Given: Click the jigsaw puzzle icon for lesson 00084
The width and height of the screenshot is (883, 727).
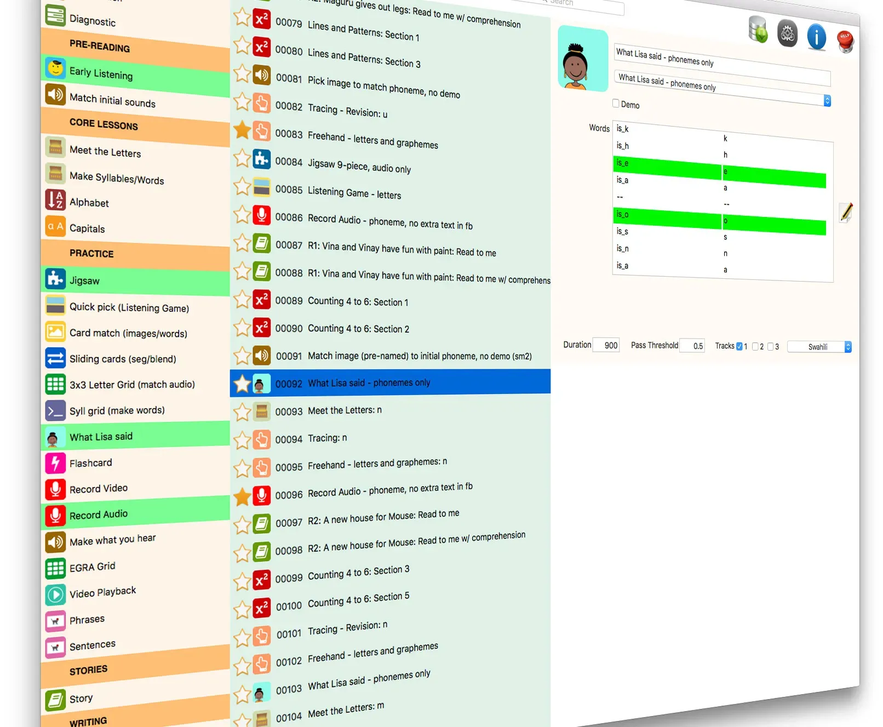Looking at the screenshot, I should [262, 159].
